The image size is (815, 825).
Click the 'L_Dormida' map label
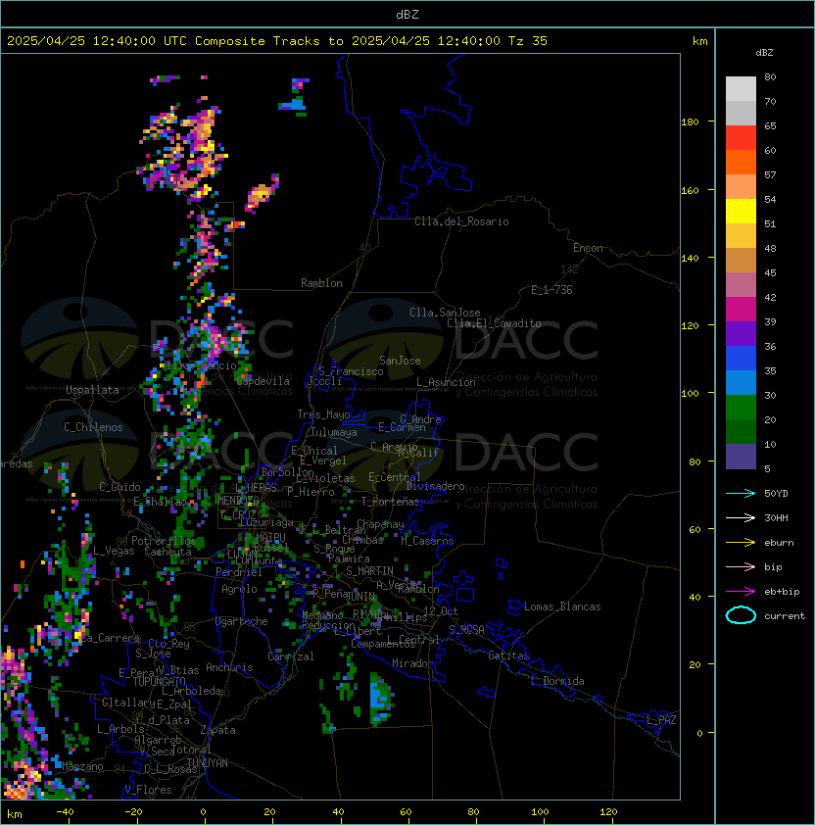coord(557,681)
